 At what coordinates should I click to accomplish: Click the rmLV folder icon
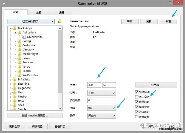(15, 101)
